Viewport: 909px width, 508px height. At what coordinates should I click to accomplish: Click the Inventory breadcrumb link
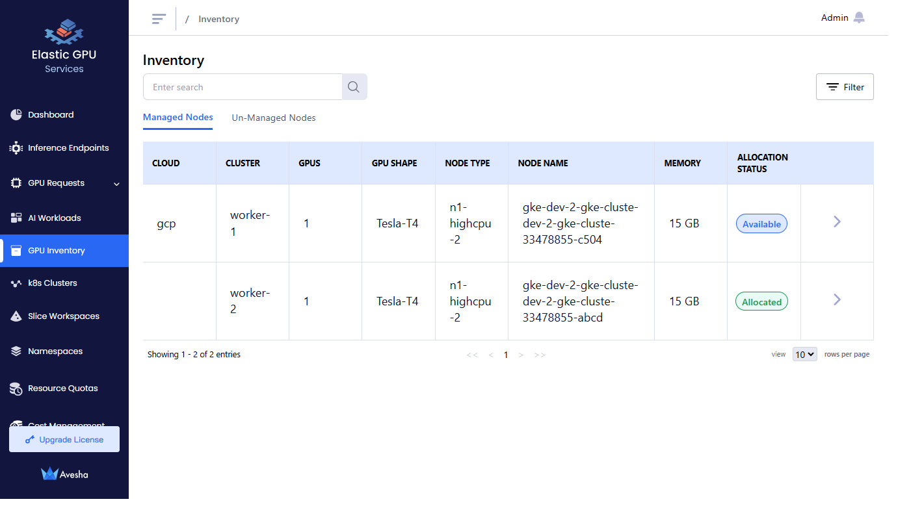pos(219,19)
